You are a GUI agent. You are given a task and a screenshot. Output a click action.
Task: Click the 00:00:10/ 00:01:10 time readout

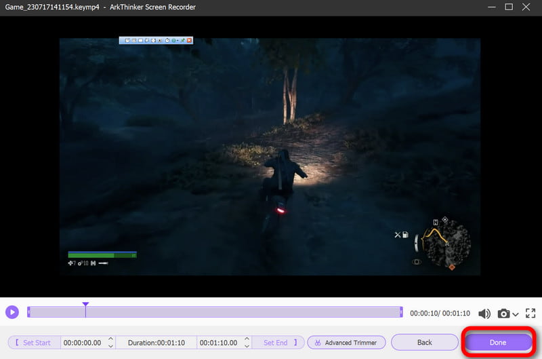point(440,314)
